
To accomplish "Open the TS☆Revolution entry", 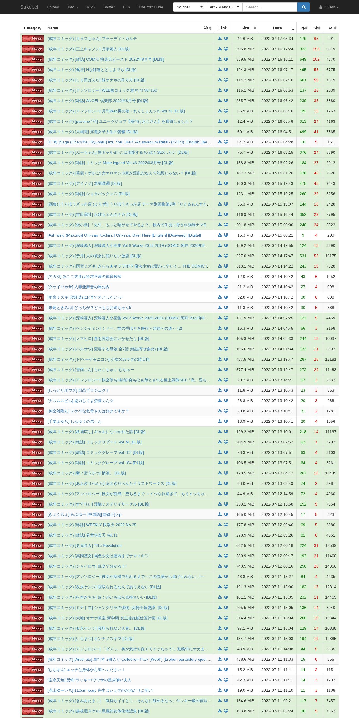I will pyautogui.click(x=84, y=545).
